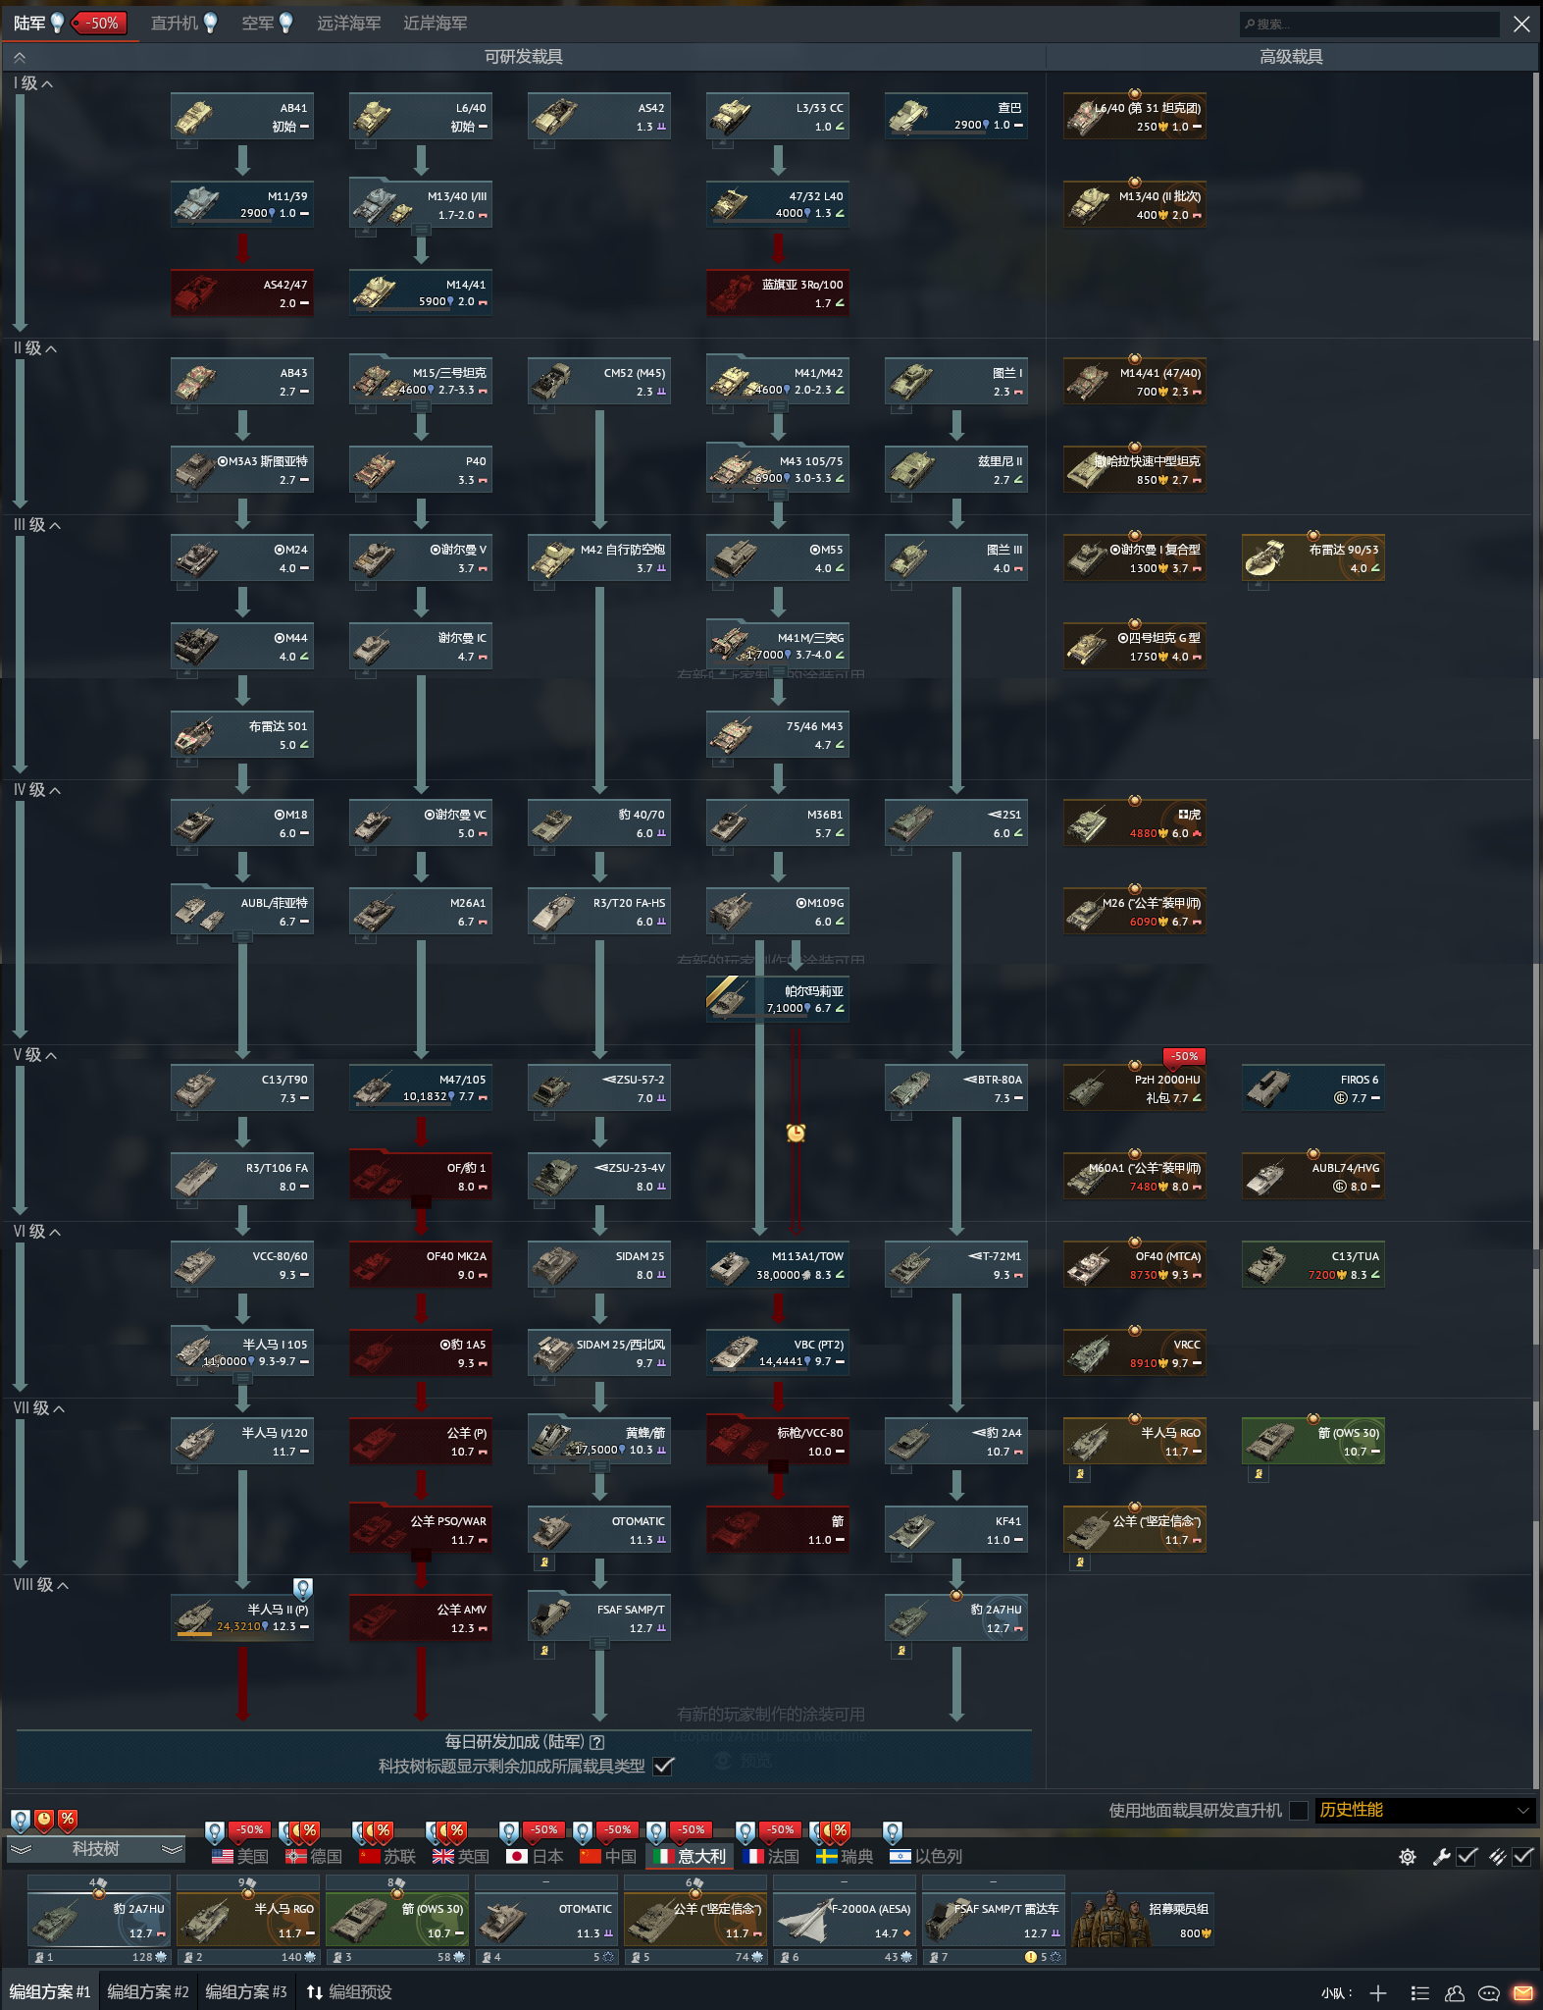This screenshot has height=2010, width=1543.
Task: Click the 搜索 search field
Action: pyautogui.click(x=1369, y=24)
